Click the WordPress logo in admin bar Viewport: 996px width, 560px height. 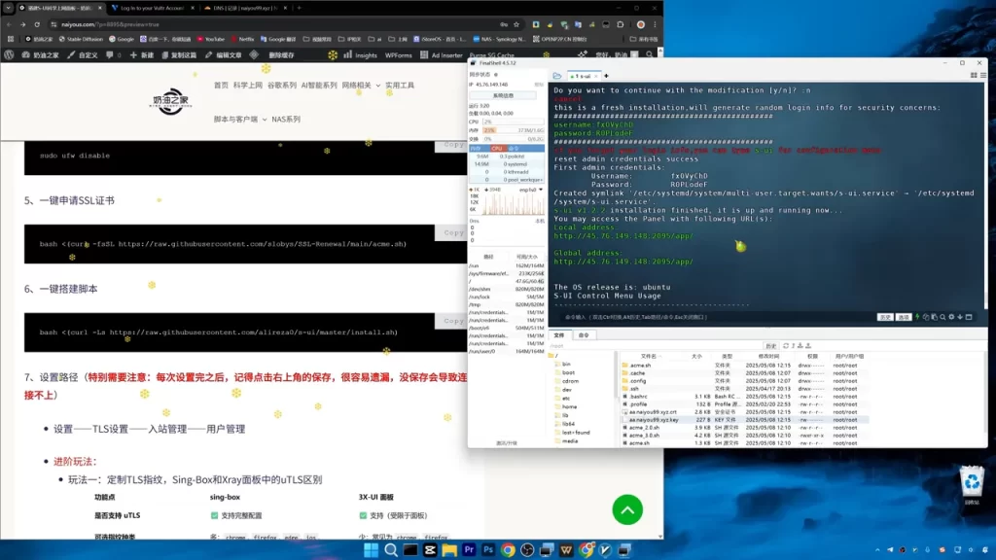(x=9, y=55)
